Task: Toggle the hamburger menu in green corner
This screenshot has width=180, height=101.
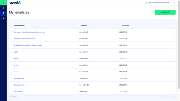Action: point(3,3)
